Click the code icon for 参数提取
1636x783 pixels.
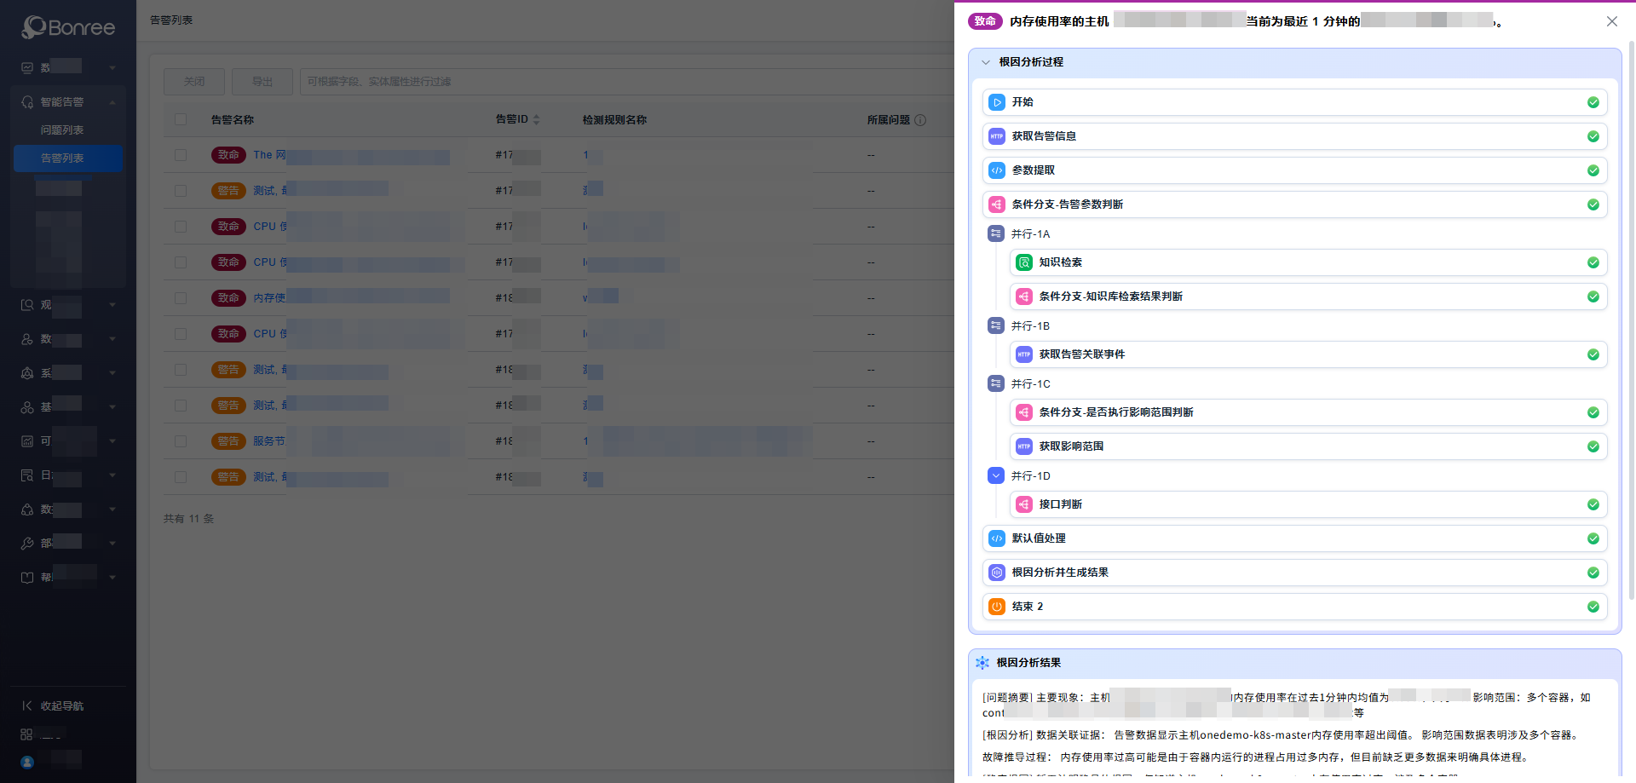(996, 170)
